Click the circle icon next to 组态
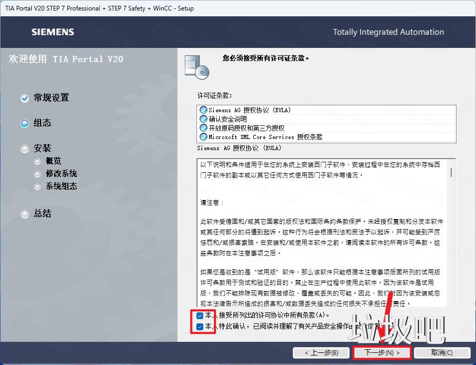Screen dimensions: 476x365 [24, 123]
